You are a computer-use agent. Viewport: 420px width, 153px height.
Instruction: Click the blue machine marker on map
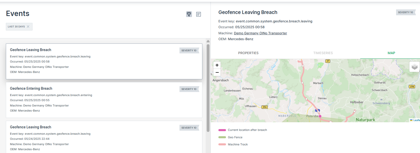coord(317,111)
